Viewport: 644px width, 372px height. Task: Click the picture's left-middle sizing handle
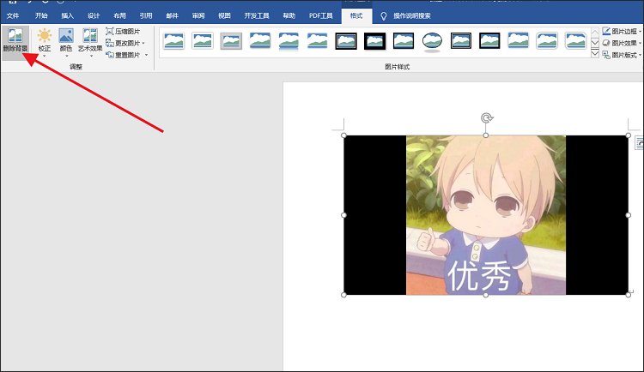point(343,215)
